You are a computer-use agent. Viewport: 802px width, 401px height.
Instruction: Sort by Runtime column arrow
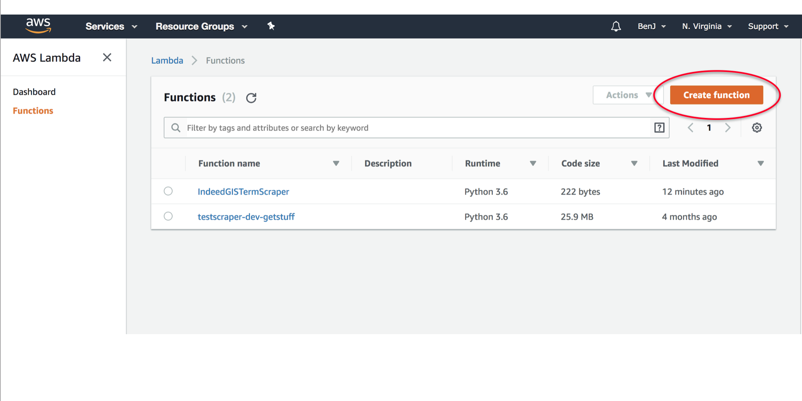pos(533,164)
